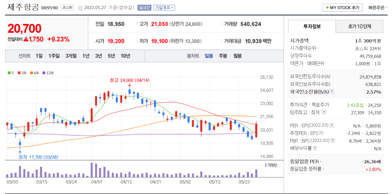392x194 pixels.
Task: Open help icon next to 외국인소진율(B/A)
Action: [x=332, y=92]
